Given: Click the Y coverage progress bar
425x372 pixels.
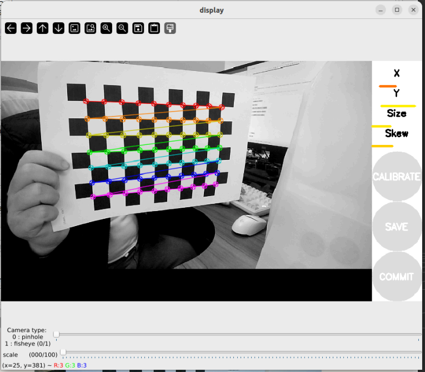Looking at the screenshot, I should coord(398,106).
